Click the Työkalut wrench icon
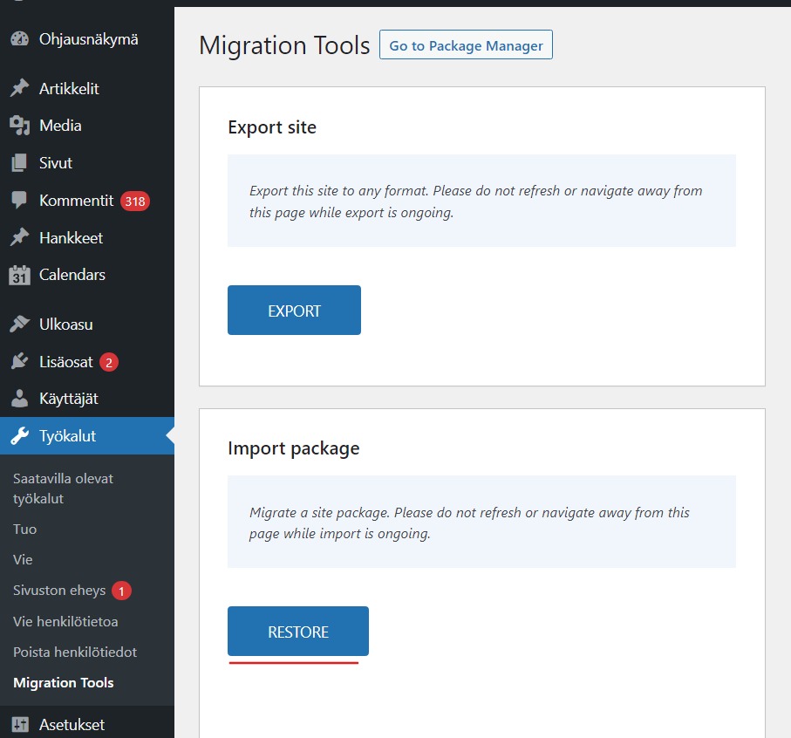791x738 pixels. [x=19, y=435]
